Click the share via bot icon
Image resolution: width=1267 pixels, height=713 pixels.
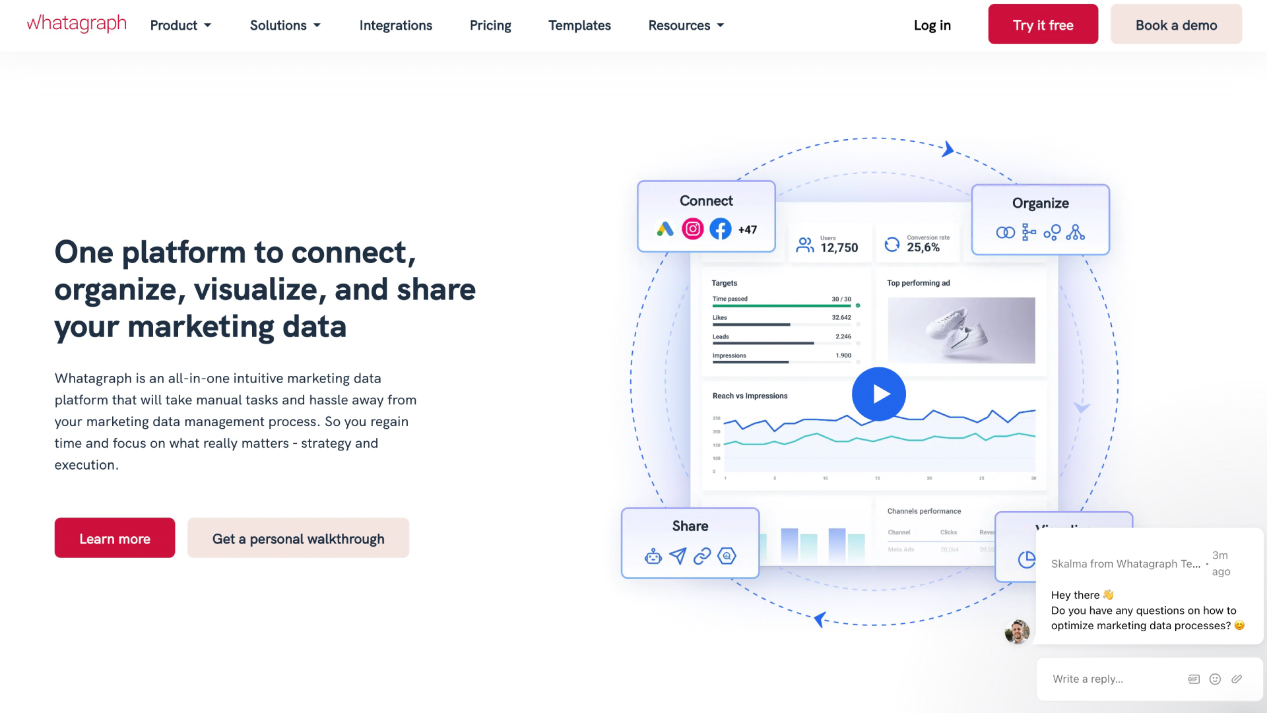653,555
